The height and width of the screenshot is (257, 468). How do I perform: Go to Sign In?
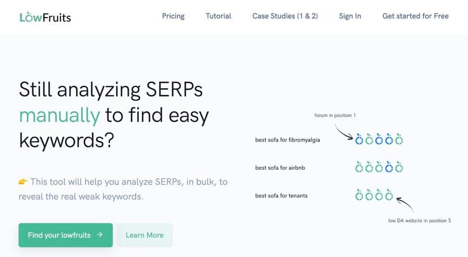[350, 16]
